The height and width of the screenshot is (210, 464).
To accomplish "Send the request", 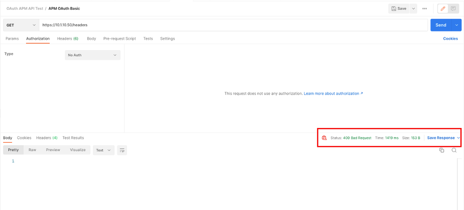I will coord(441,25).
